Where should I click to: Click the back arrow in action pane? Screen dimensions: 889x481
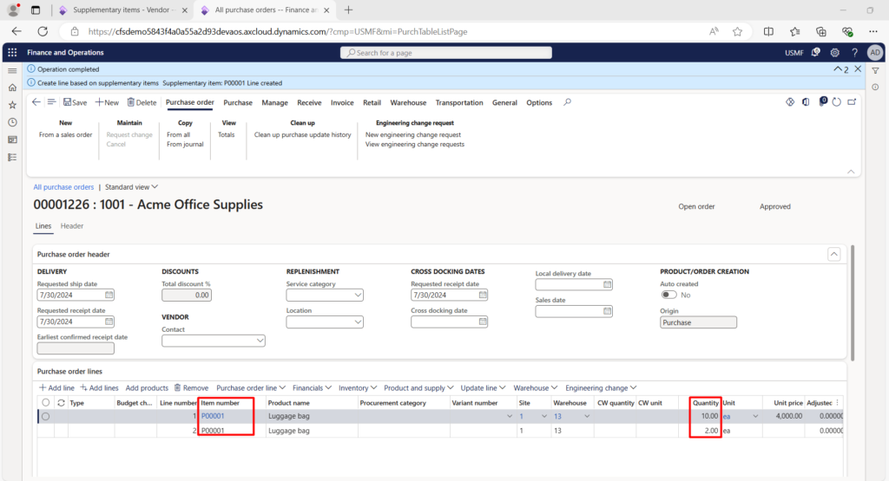[x=36, y=102]
